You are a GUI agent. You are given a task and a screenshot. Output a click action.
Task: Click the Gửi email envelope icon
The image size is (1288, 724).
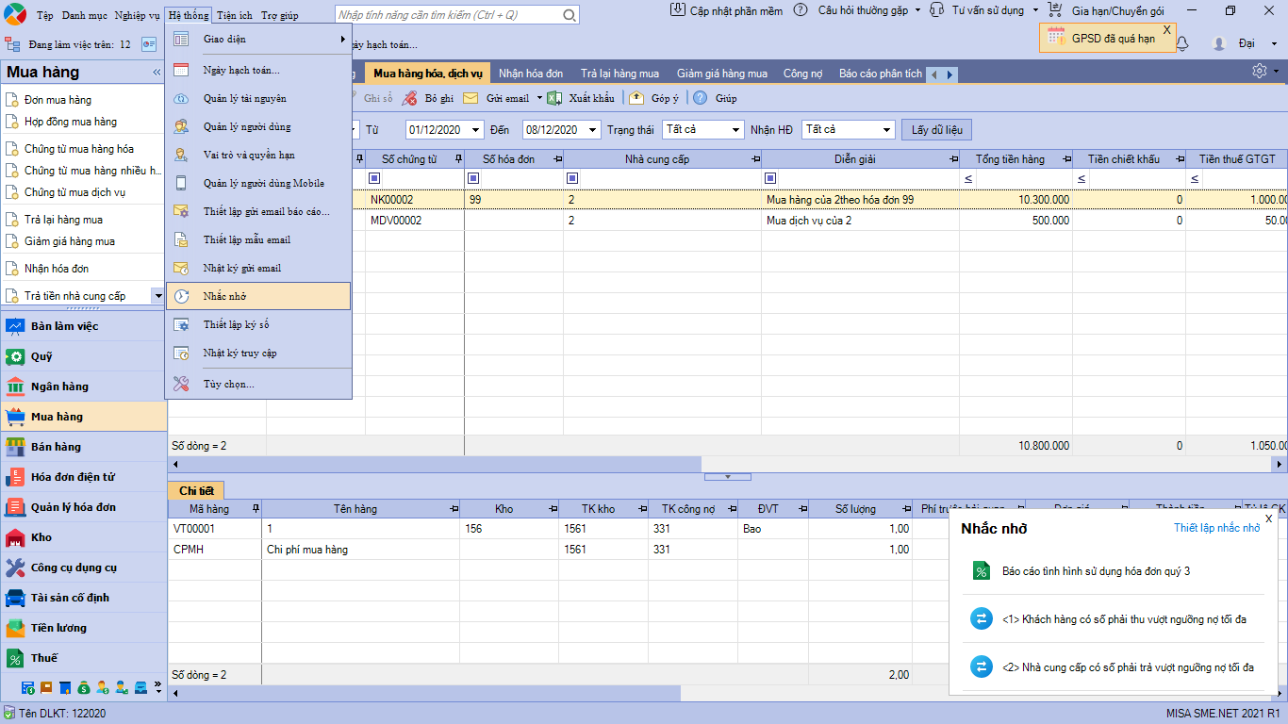(x=470, y=98)
